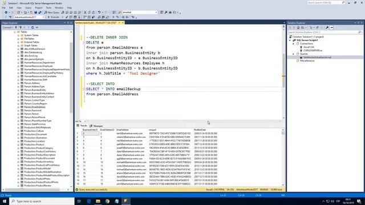
Task: Collapse the DELETE statement outlining toggle
Action: click(x=84, y=43)
